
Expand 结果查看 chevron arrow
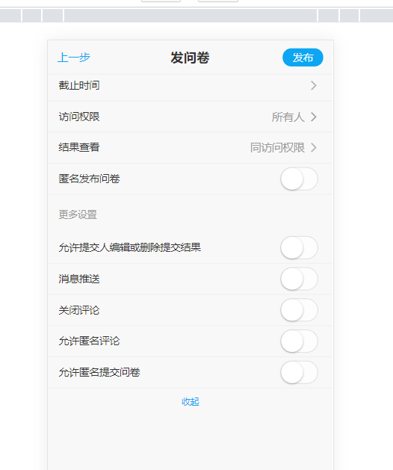pos(314,148)
